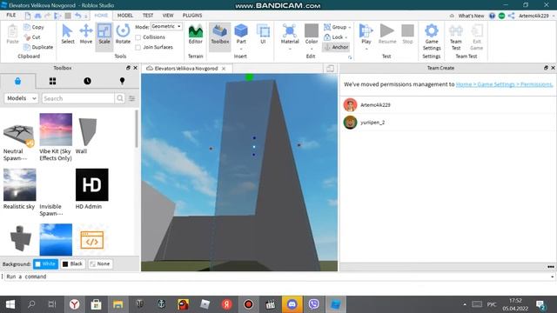This screenshot has height=313, width=557.
Task: Expand the Material dropdown arrow
Action: point(290,49)
